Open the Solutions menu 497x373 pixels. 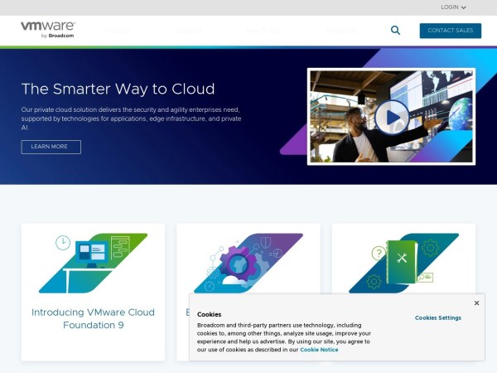point(190,31)
